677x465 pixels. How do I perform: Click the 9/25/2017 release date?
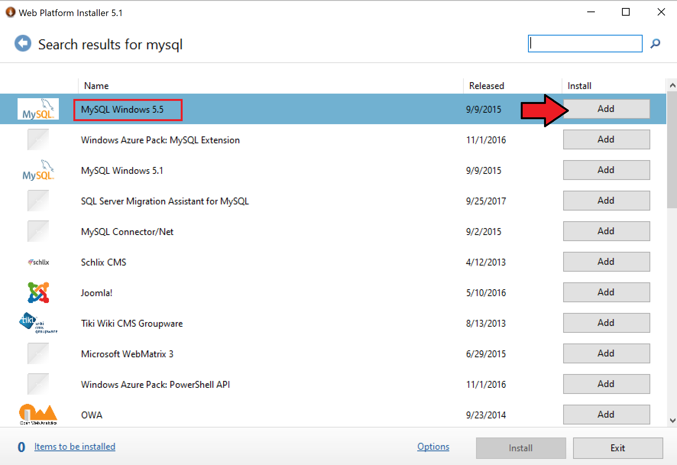(x=486, y=201)
